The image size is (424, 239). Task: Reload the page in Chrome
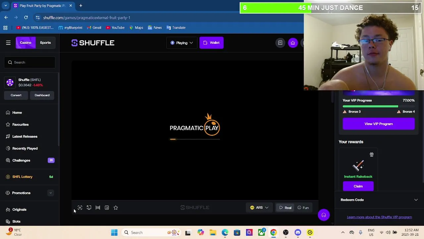[26, 18]
